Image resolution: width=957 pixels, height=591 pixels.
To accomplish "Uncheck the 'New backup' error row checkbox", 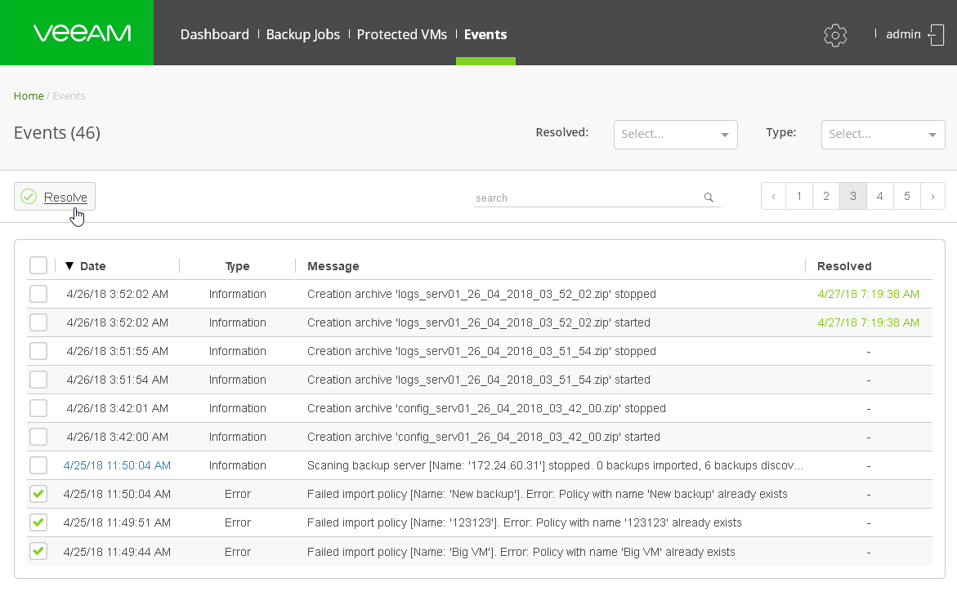I will 38,494.
